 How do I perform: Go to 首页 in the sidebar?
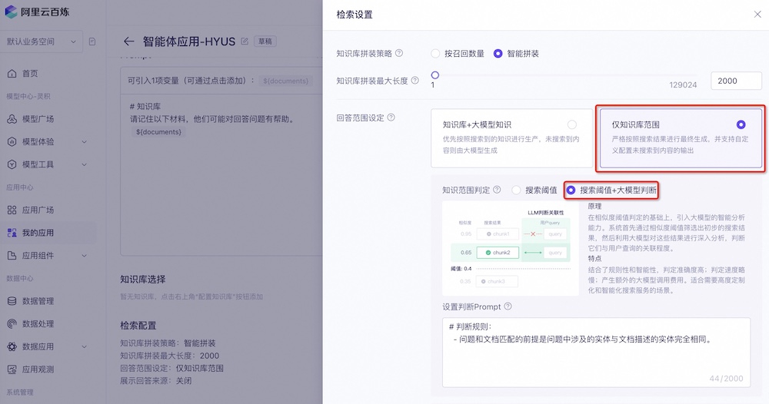[x=30, y=74]
